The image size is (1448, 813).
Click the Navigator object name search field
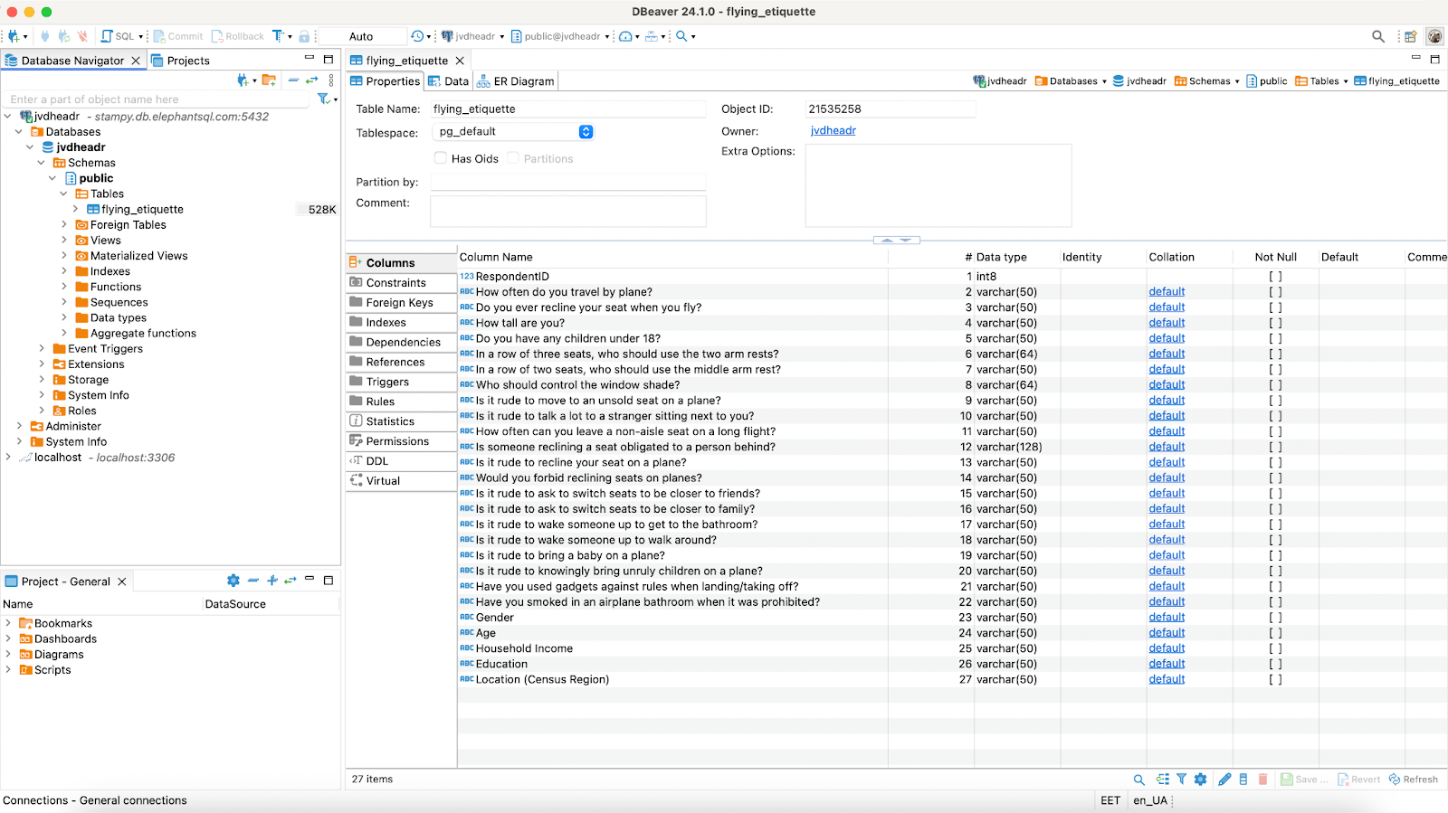click(x=158, y=99)
